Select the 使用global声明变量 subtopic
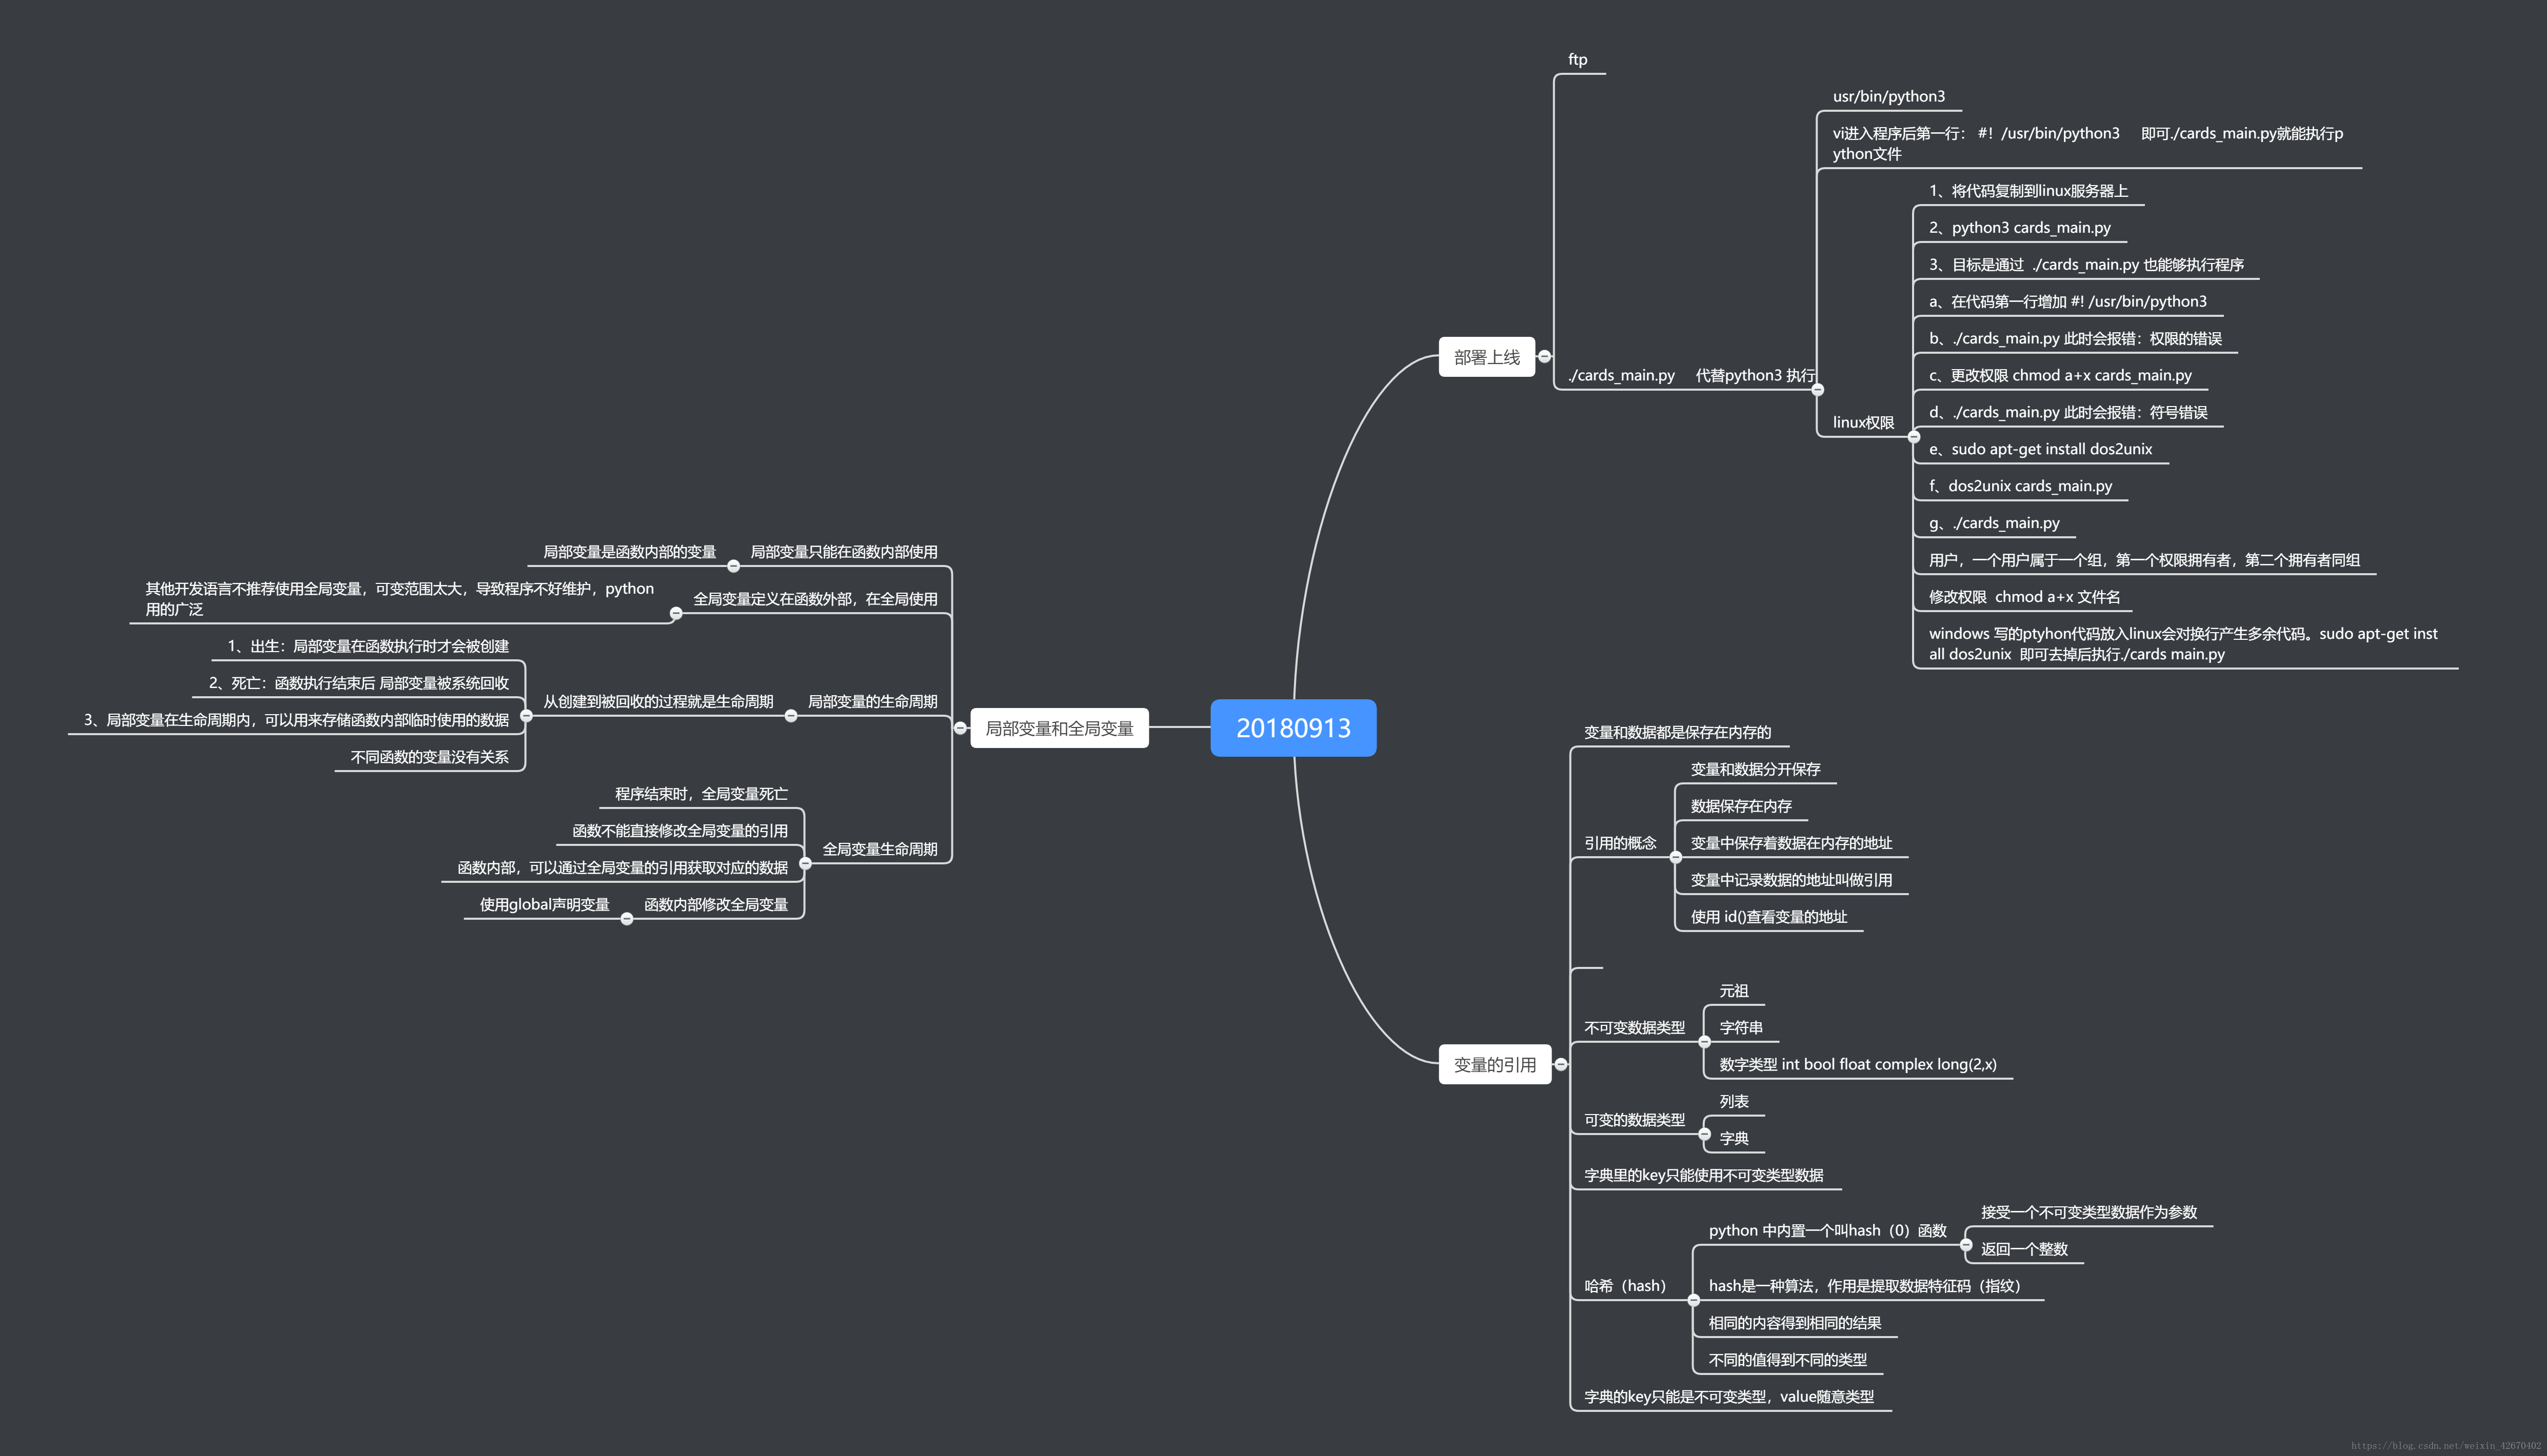 pos(544,904)
